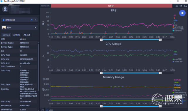The width and height of the screenshot is (188, 111).
Task: Select the CPU CoreNum row
Action: (19, 66)
